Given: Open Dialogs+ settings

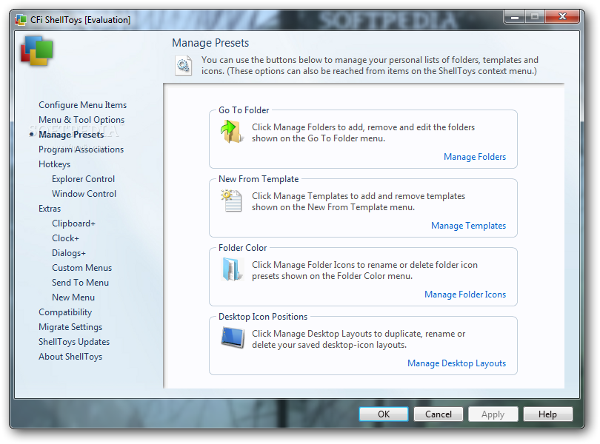Looking at the screenshot, I should (69, 253).
